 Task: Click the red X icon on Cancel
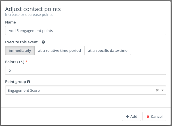point(148,116)
